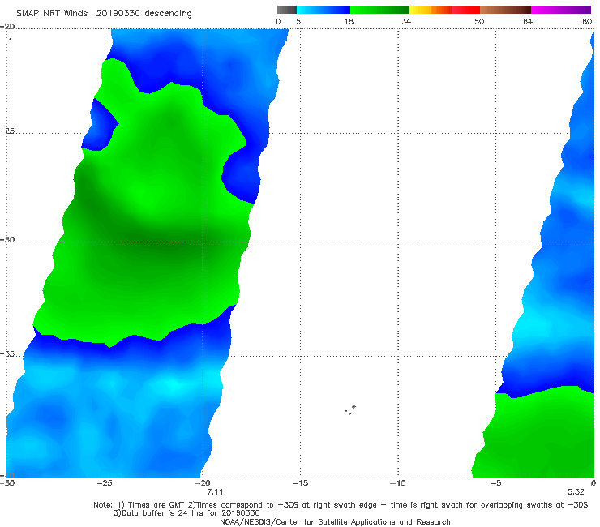Click the color bar label '50'
Viewport: 600px width, 527px height.
point(479,21)
